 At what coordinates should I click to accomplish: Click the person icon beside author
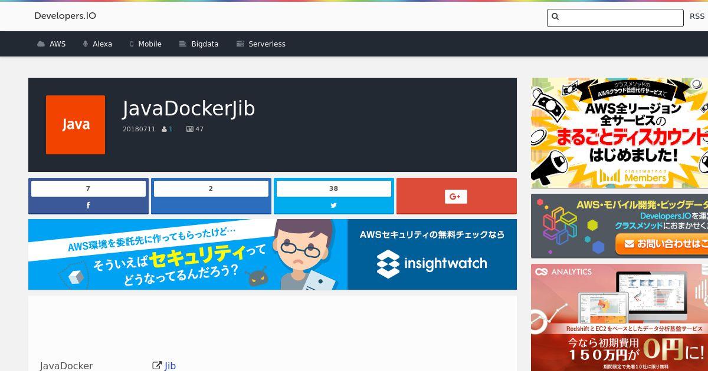pyautogui.click(x=164, y=129)
